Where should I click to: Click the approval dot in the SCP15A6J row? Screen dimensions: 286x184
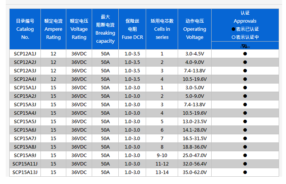pos(245,130)
